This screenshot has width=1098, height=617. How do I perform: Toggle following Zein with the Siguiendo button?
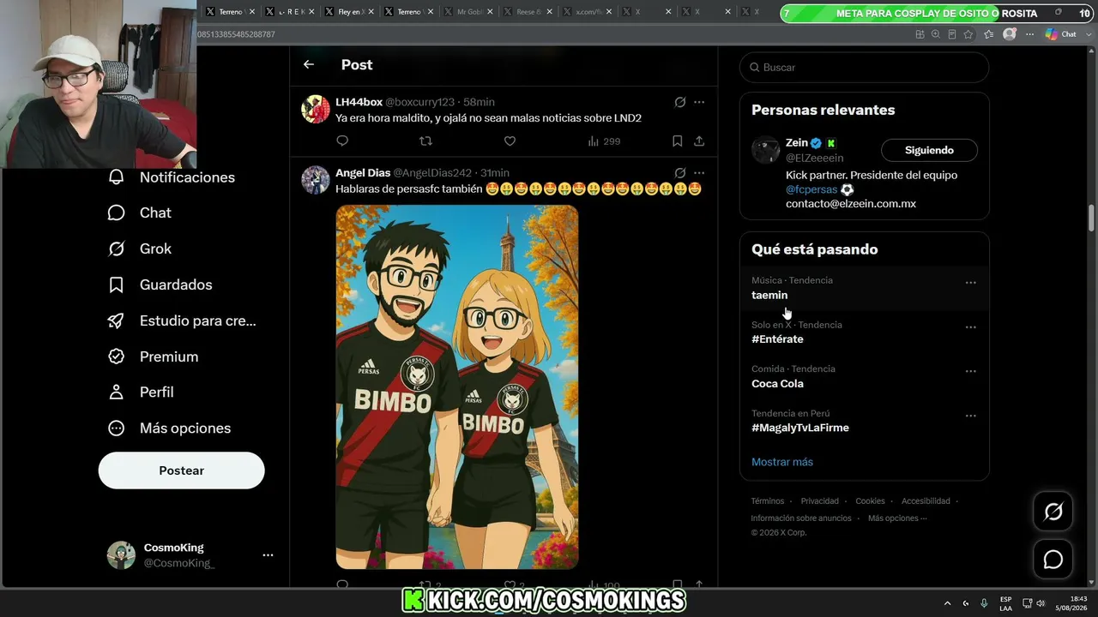929,150
